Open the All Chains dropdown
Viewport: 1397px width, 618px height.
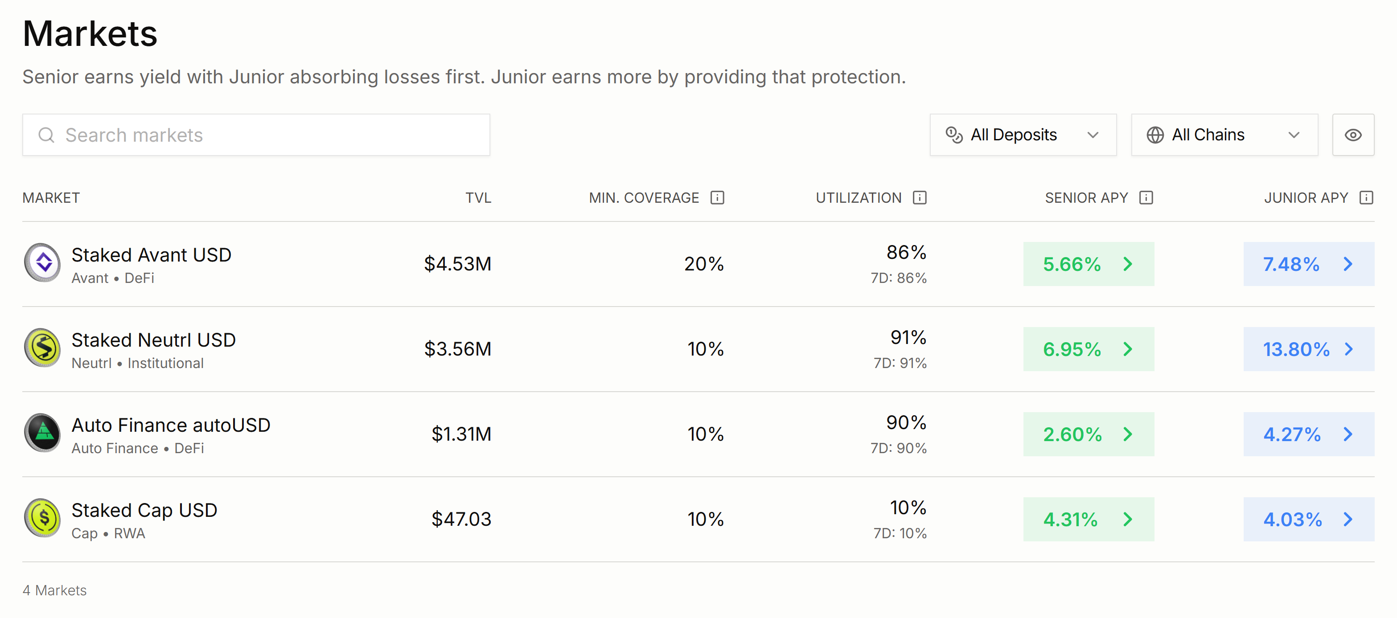(x=1224, y=135)
